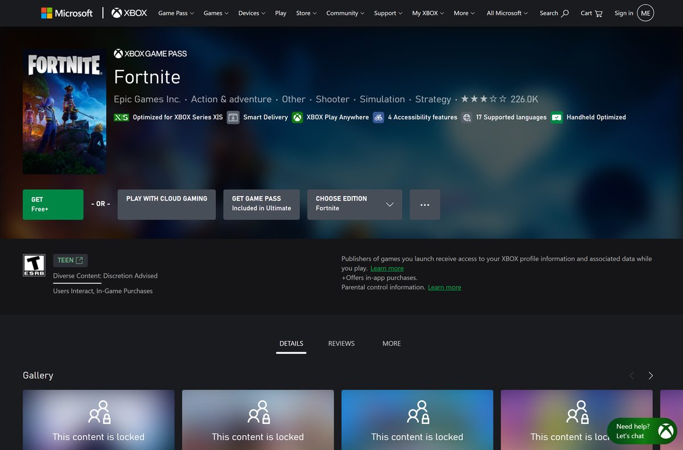
Task: Open the Play nav item
Action: pyautogui.click(x=281, y=13)
